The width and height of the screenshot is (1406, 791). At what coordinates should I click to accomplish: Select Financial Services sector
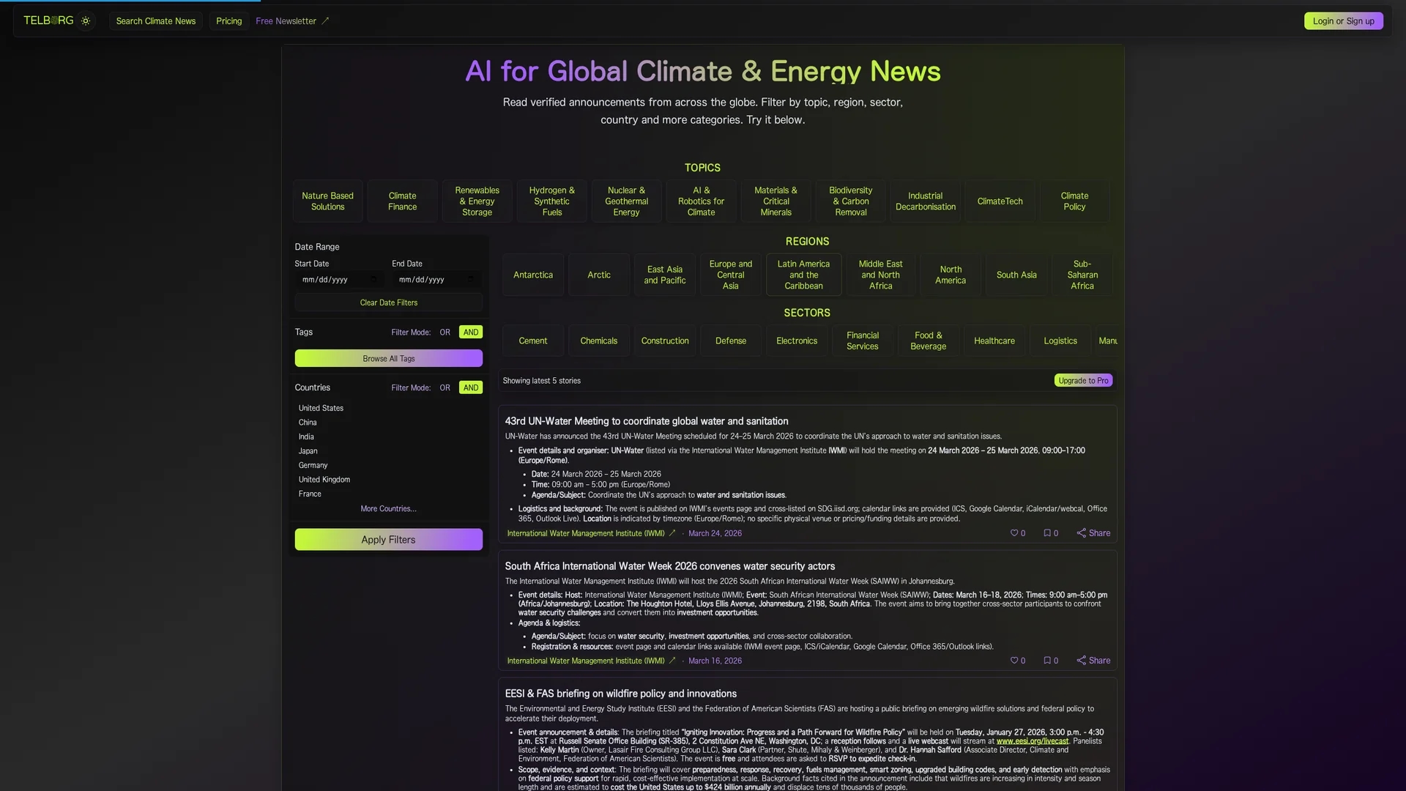tap(863, 341)
